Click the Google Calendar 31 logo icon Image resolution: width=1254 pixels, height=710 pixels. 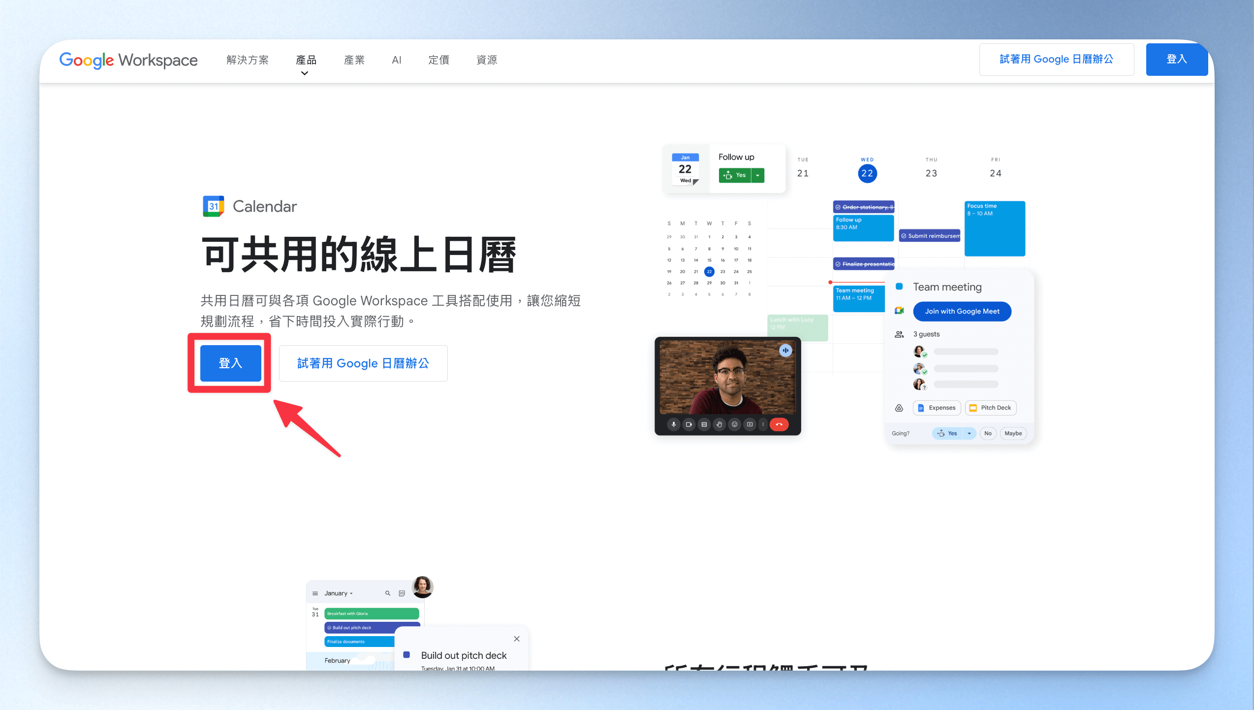214,206
